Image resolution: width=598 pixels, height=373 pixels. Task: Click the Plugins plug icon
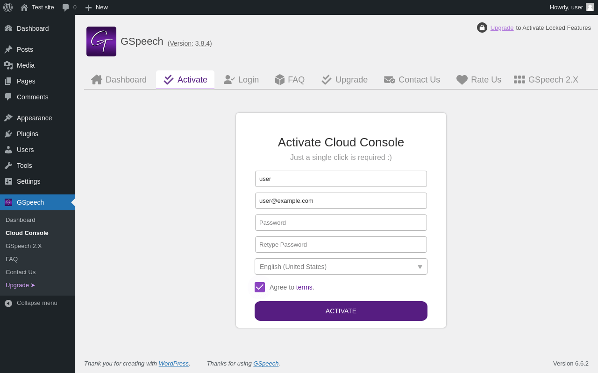(8, 134)
